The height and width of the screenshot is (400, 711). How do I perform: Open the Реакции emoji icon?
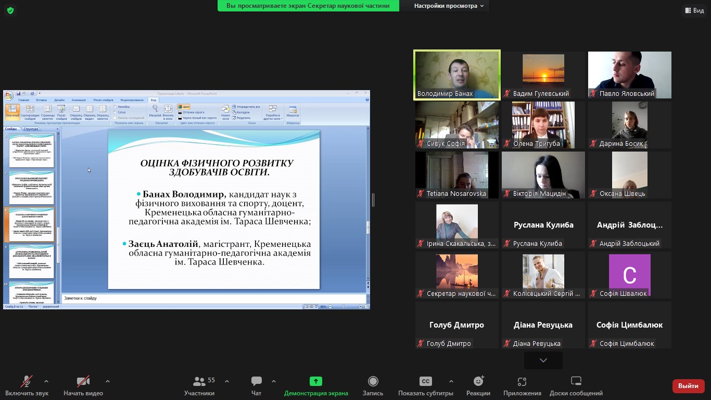(x=478, y=382)
